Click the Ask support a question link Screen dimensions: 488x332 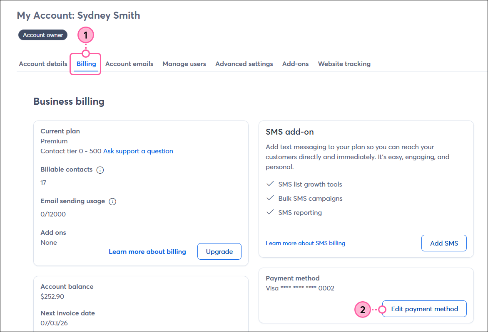click(x=138, y=151)
